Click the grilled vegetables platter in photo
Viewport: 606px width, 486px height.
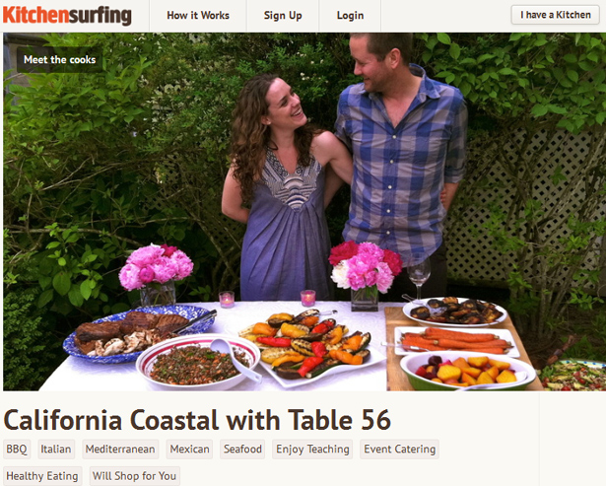(309, 344)
